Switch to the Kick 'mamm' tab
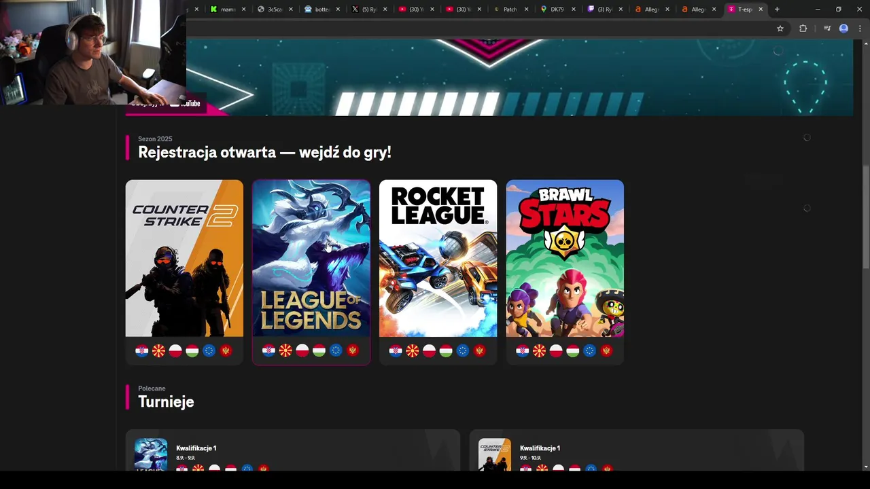The image size is (870, 489). click(x=228, y=9)
